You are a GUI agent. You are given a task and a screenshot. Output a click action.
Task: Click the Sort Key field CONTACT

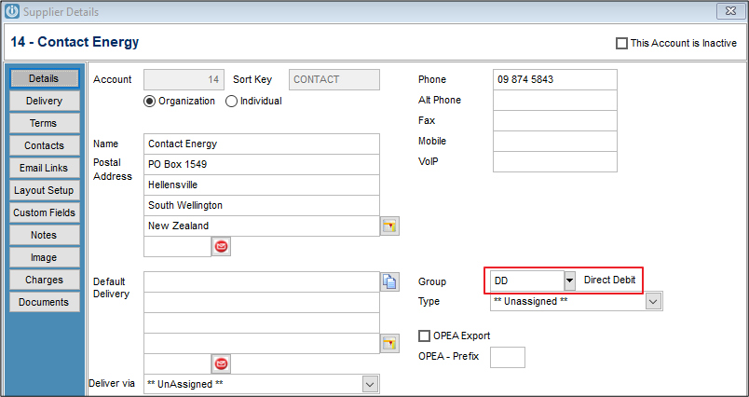tap(334, 80)
